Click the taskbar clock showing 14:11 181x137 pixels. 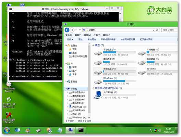pyautogui.click(x=169, y=130)
